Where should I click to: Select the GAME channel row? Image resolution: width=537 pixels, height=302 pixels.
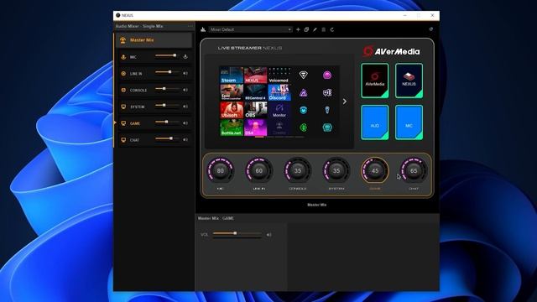[x=154, y=123]
